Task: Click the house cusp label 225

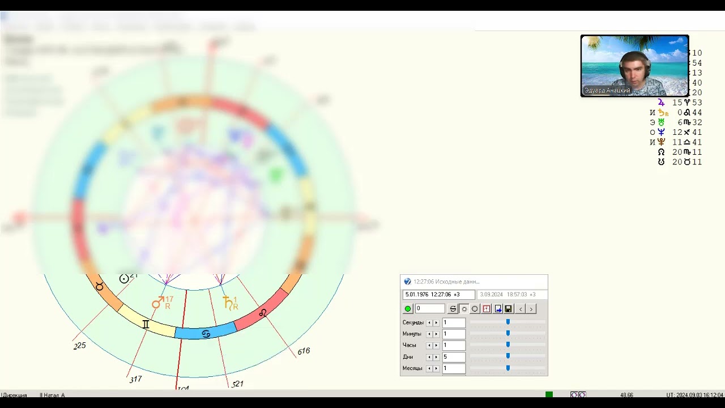Action: click(80, 345)
